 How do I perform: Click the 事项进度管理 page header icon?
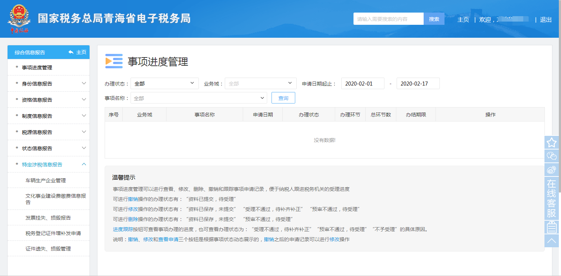coord(114,61)
